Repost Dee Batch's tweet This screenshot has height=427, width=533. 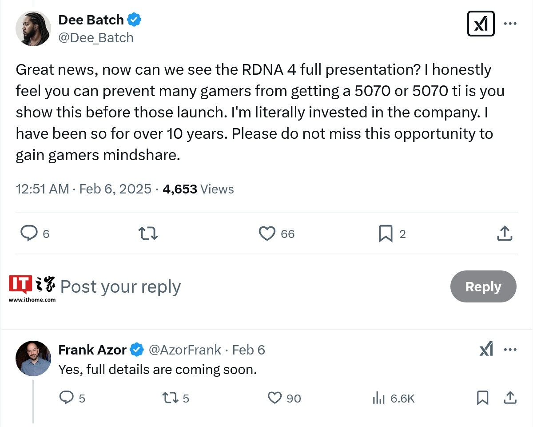[x=148, y=234]
